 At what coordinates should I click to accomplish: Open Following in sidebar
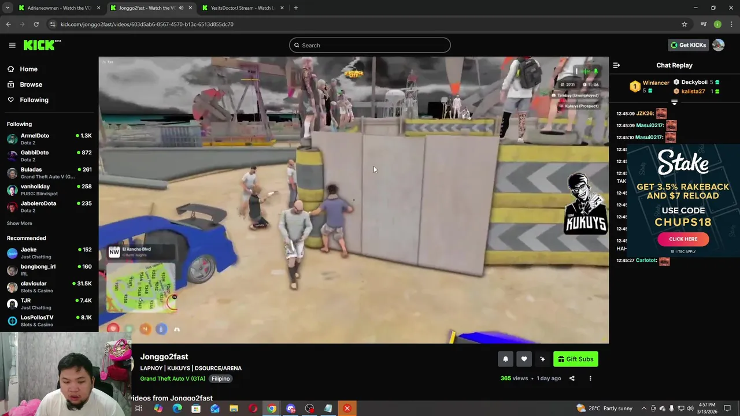pos(34,100)
